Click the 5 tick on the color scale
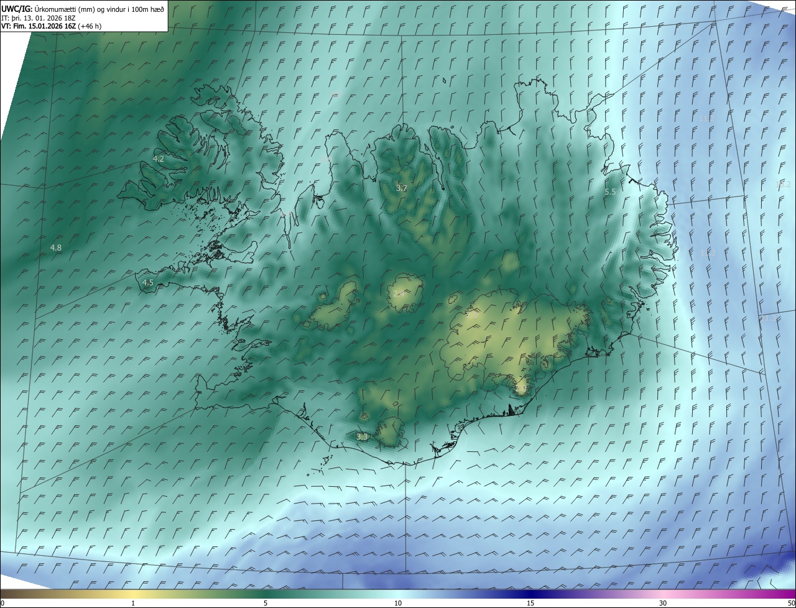 pyautogui.click(x=266, y=603)
